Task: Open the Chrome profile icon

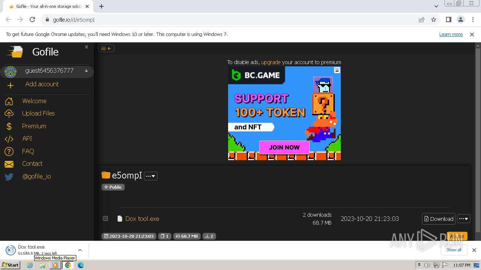Action: [461, 19]
